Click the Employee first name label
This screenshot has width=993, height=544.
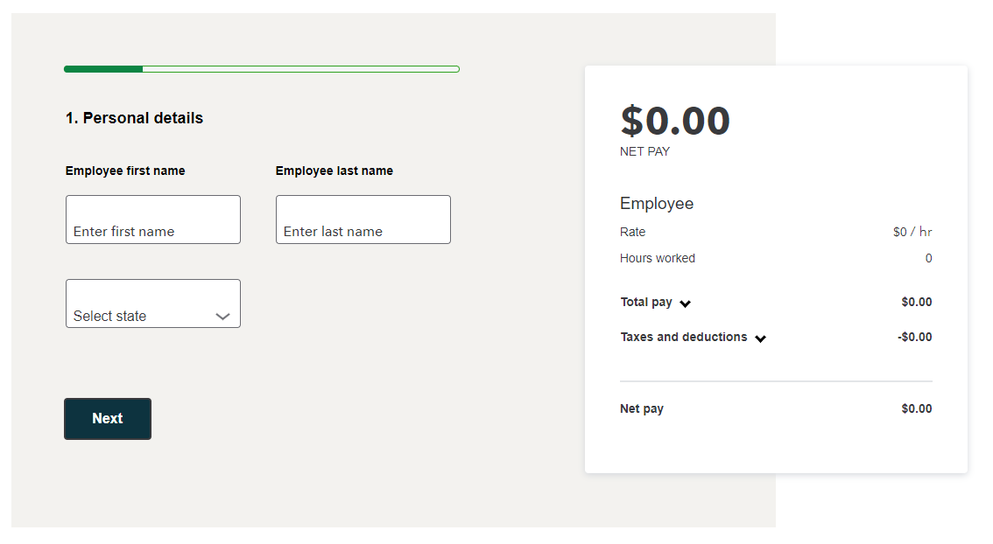[125, 171]
